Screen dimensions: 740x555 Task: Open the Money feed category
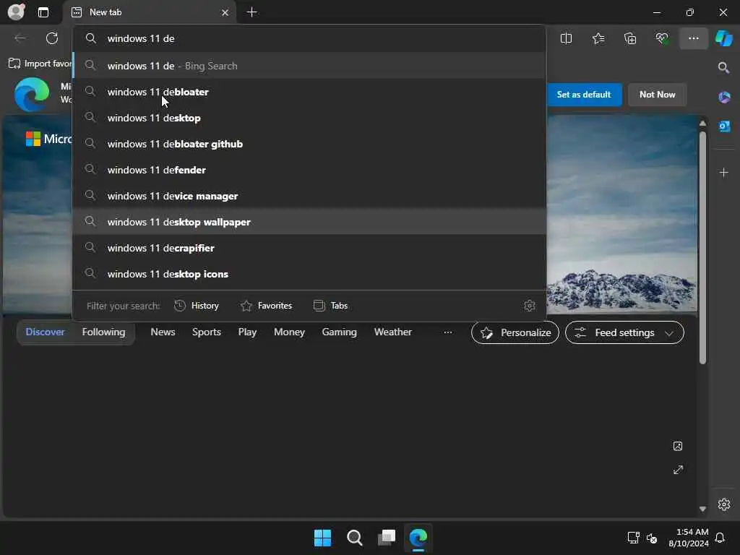pyautogui.click(x=289, y=332)
